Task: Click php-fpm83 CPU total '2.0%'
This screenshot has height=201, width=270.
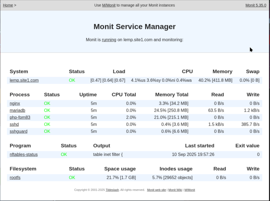Action: 131,118
